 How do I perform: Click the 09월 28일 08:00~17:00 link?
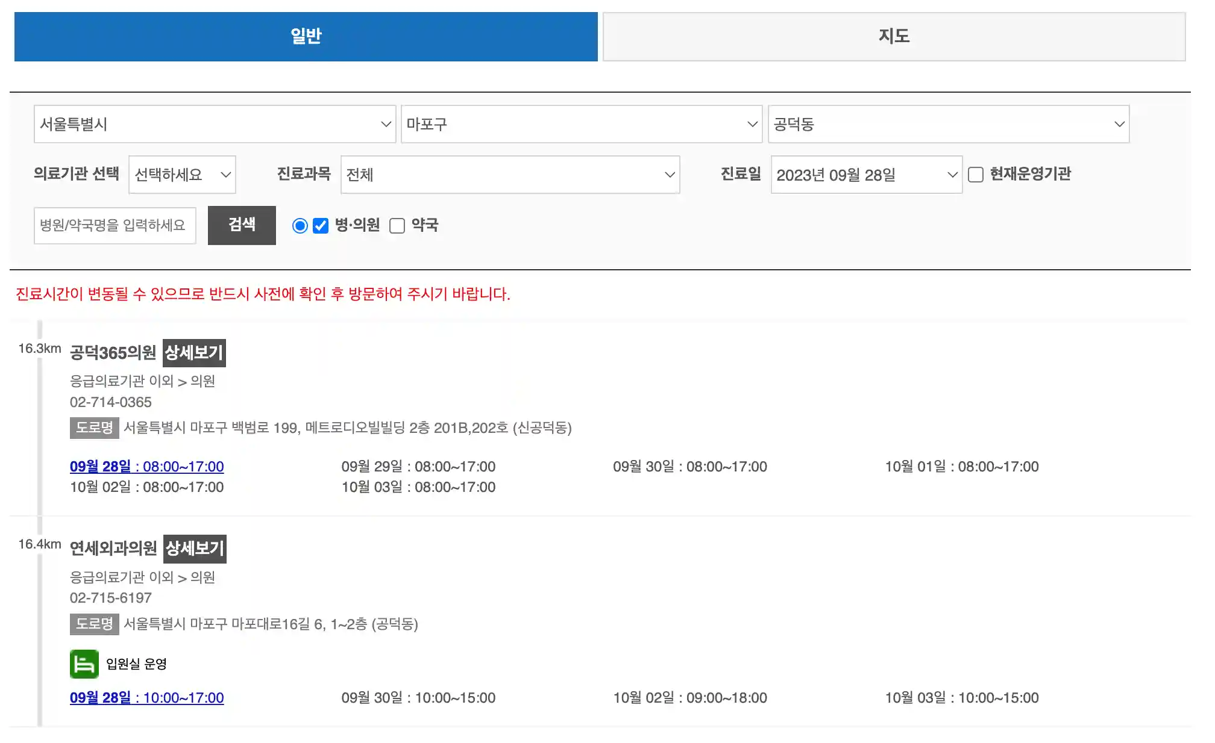[146, 467]
